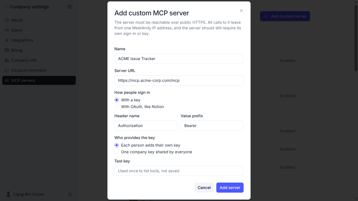Click the plus icon in Add custom server
358x201 pixels.
(266, 16)
